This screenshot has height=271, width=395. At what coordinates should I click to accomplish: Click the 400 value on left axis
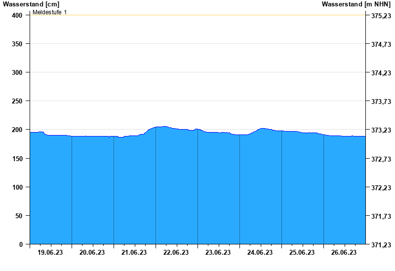pyautogui.click(x=18, y=16)
